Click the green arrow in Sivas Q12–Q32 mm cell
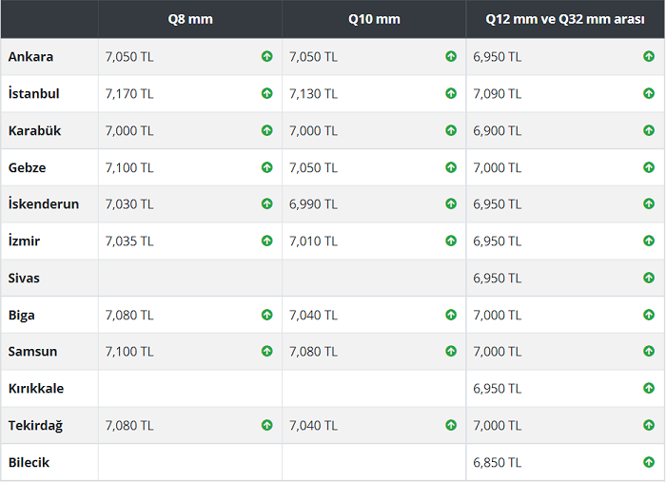 [x=649, y=278]
